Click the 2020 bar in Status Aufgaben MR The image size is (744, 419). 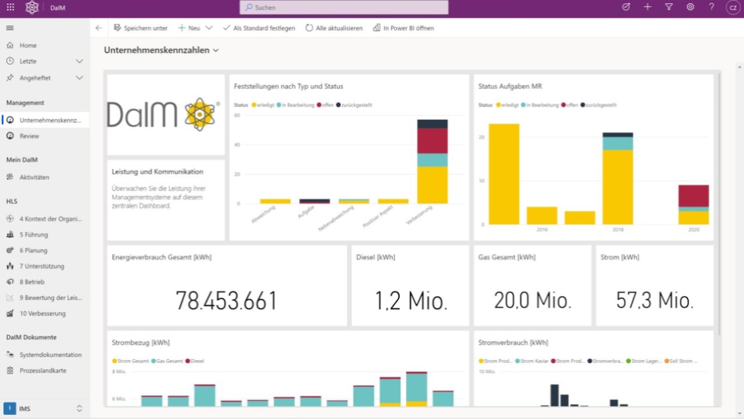coord(693,205)
